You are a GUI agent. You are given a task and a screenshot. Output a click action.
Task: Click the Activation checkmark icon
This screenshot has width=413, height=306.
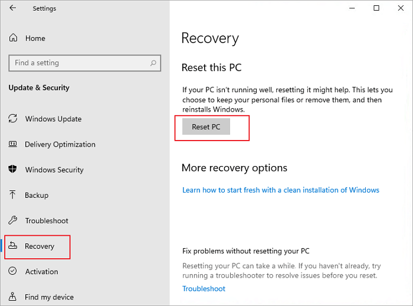tap(13, 272)
